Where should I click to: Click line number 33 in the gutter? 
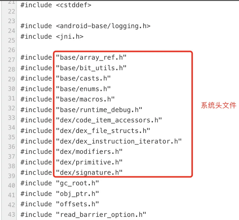point(12,118)
